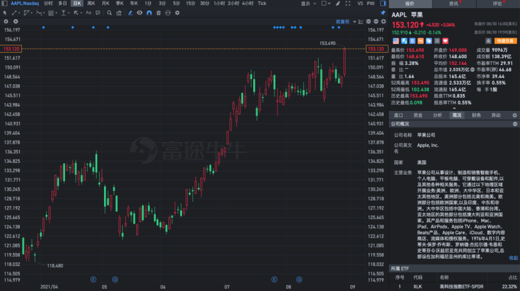Image resolution: width=520 pixels, height=291 pixels.
Task: Add to favorites with heart icon
Action: tap(446, 41)
